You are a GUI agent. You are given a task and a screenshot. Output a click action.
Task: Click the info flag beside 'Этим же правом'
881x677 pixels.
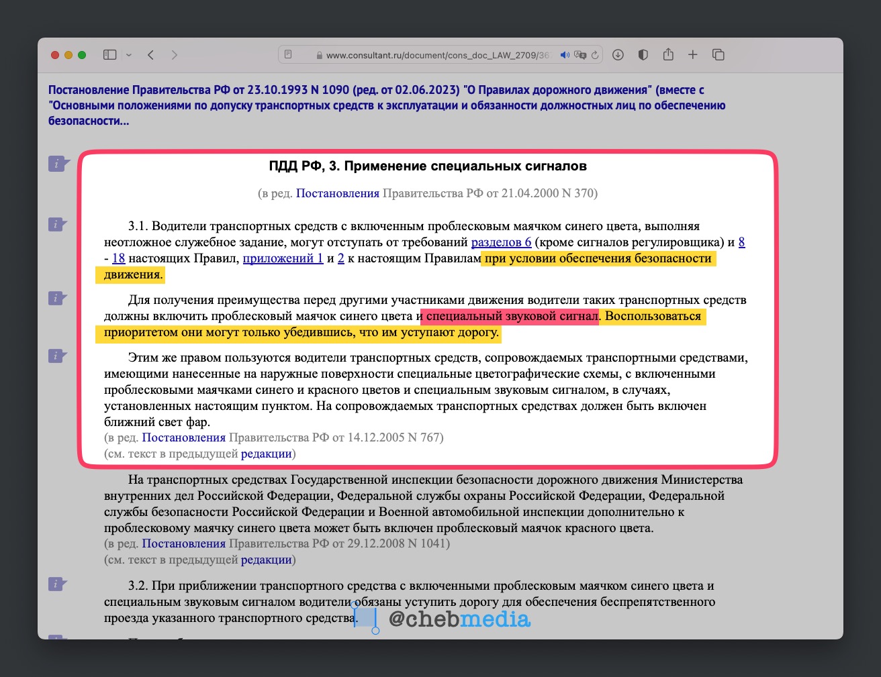[x=58, y=356]
